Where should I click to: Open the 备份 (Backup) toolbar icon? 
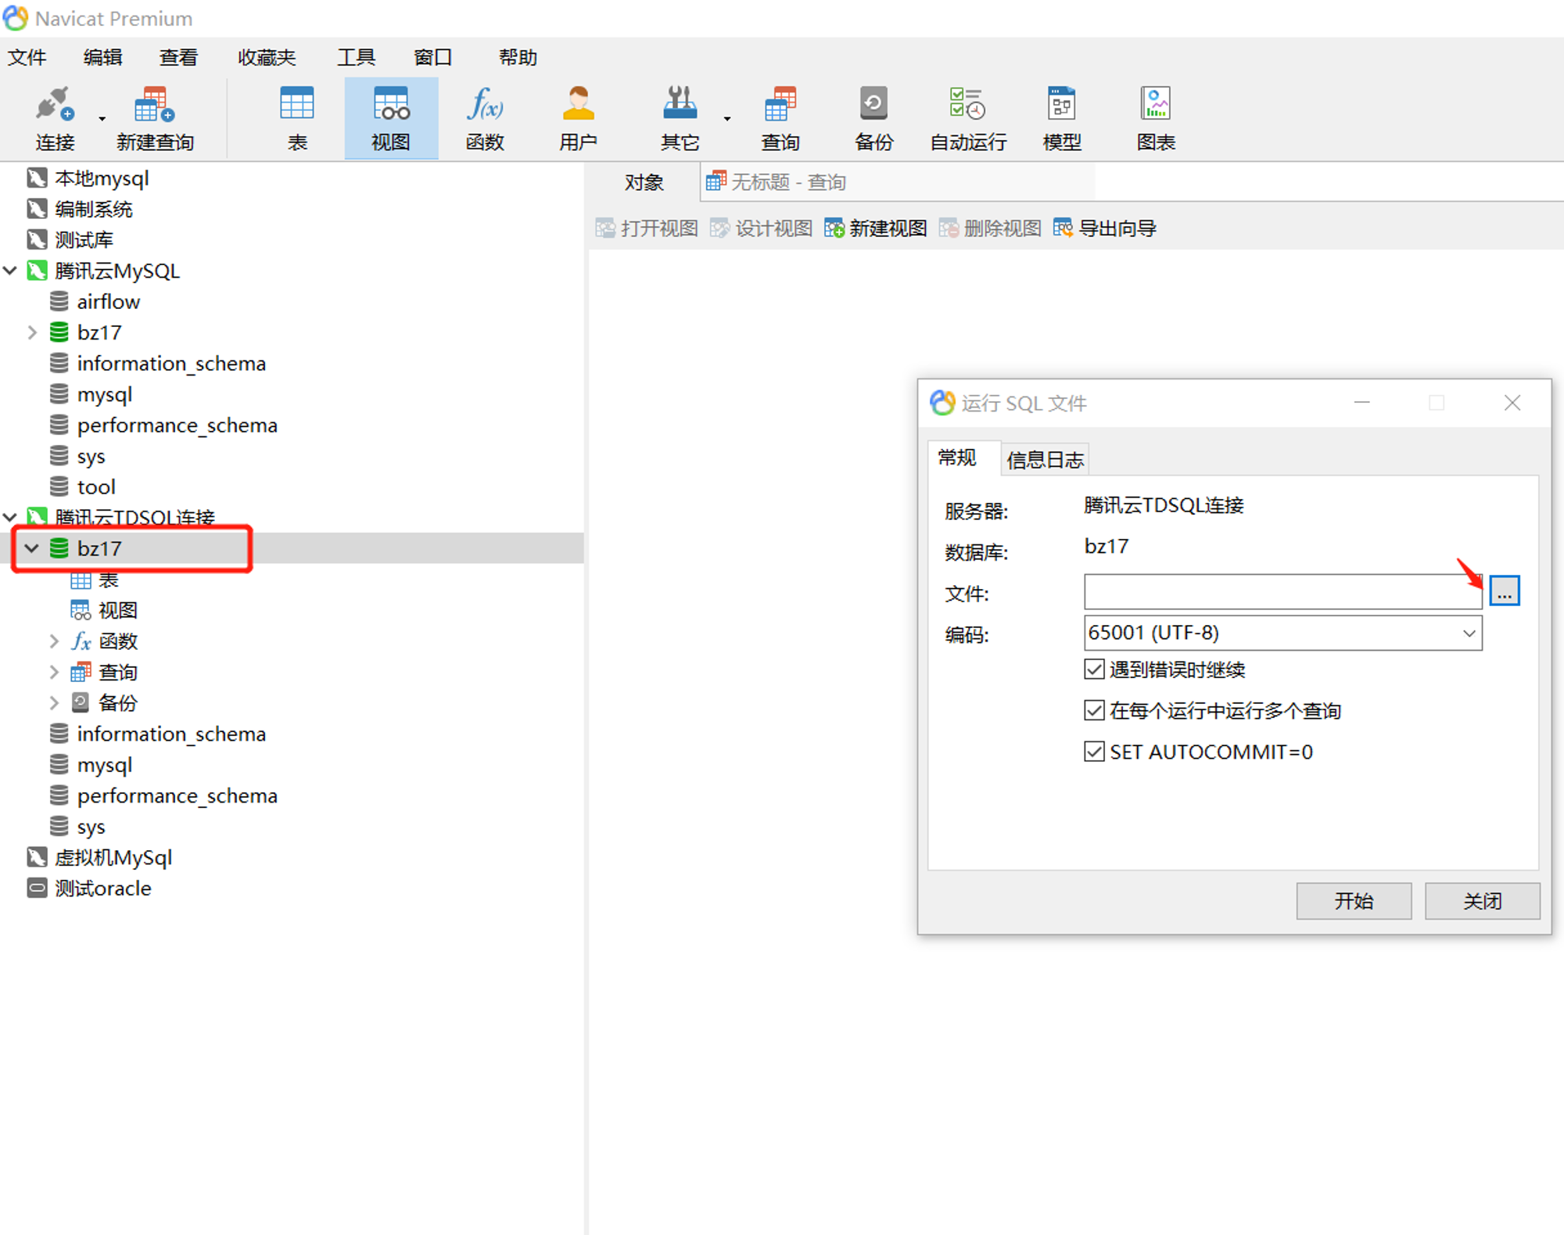(x=873, y=119)
